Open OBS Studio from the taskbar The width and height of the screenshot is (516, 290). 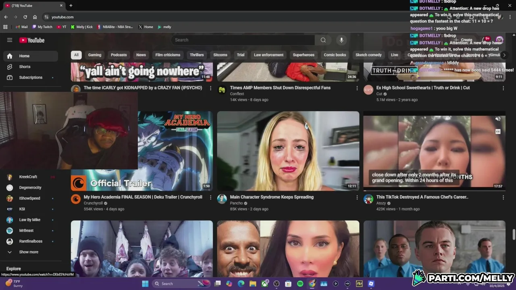click(x=276, y=284)
